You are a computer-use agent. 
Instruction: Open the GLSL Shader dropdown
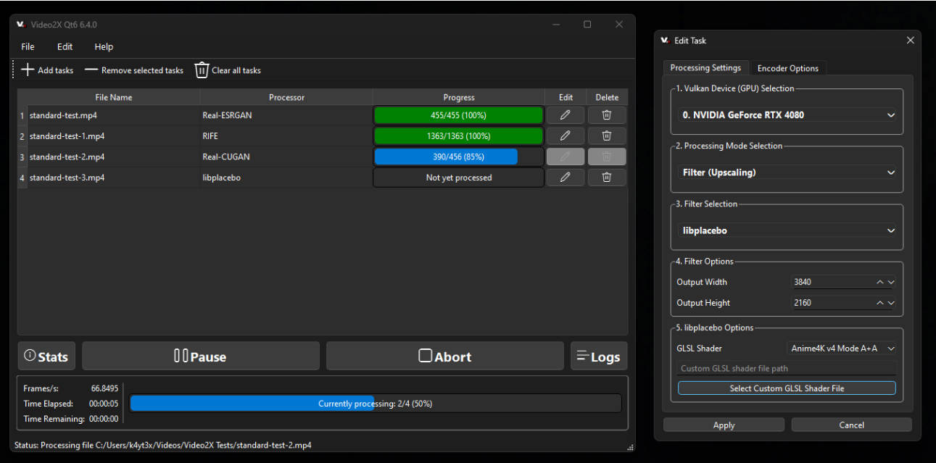(842, 349)
